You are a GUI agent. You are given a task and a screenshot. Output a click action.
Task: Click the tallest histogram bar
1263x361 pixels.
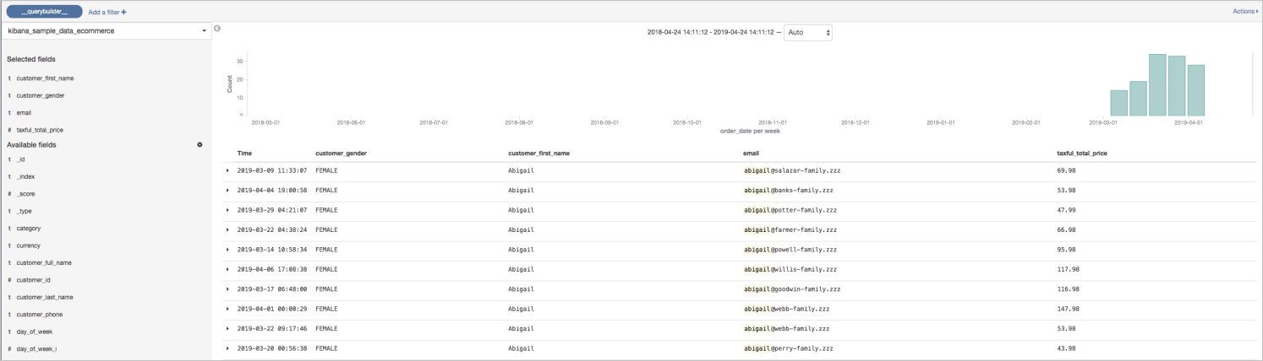coord(1157,84)
